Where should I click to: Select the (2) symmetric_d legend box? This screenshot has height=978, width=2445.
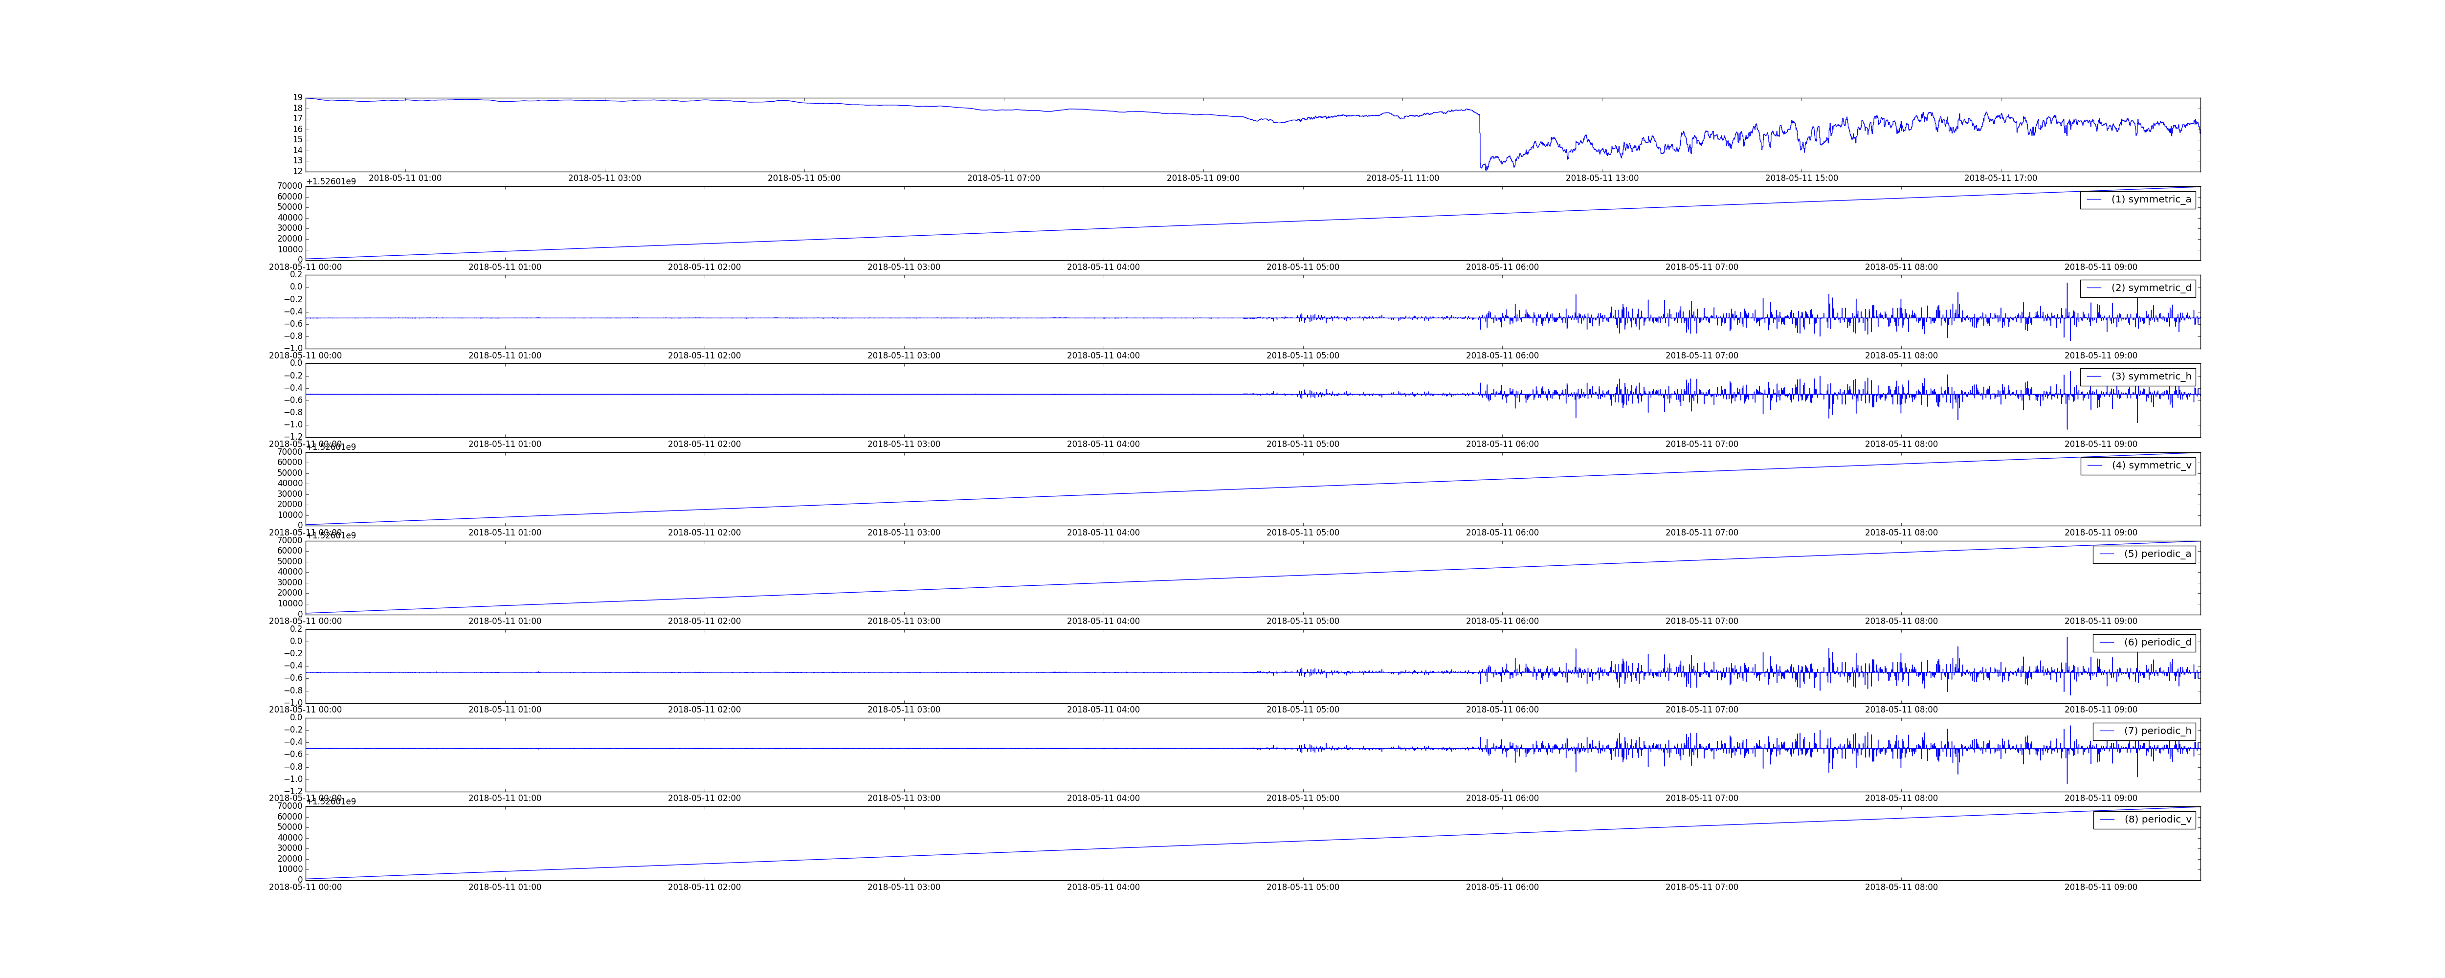click(x=2137, y=288)
